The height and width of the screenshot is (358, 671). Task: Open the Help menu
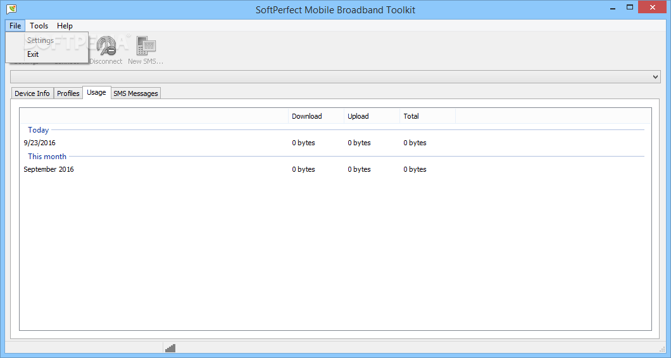tap(65, 26)
